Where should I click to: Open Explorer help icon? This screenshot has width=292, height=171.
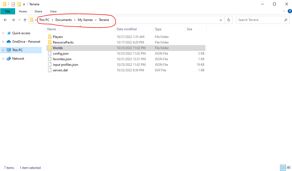[290, 11]
